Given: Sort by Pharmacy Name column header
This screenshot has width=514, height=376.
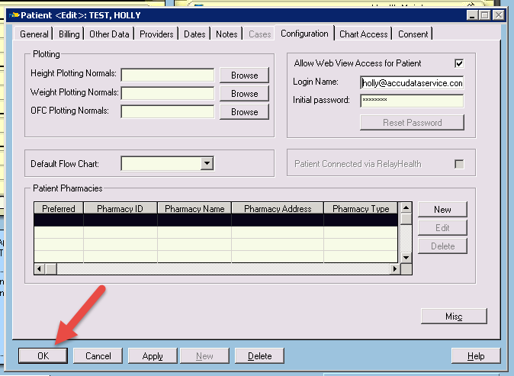Looking at the screenshot, I should (194, 208).
